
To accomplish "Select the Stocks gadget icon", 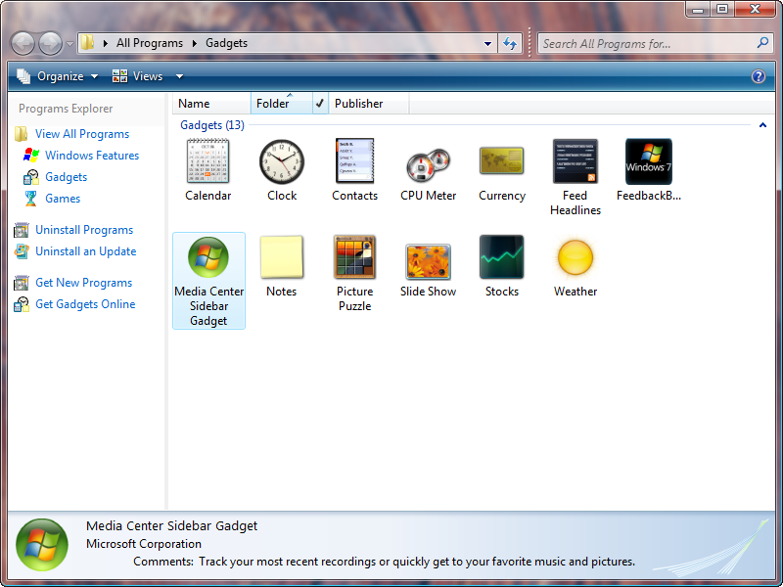I will pyautogui.click(x=501, y=257).
